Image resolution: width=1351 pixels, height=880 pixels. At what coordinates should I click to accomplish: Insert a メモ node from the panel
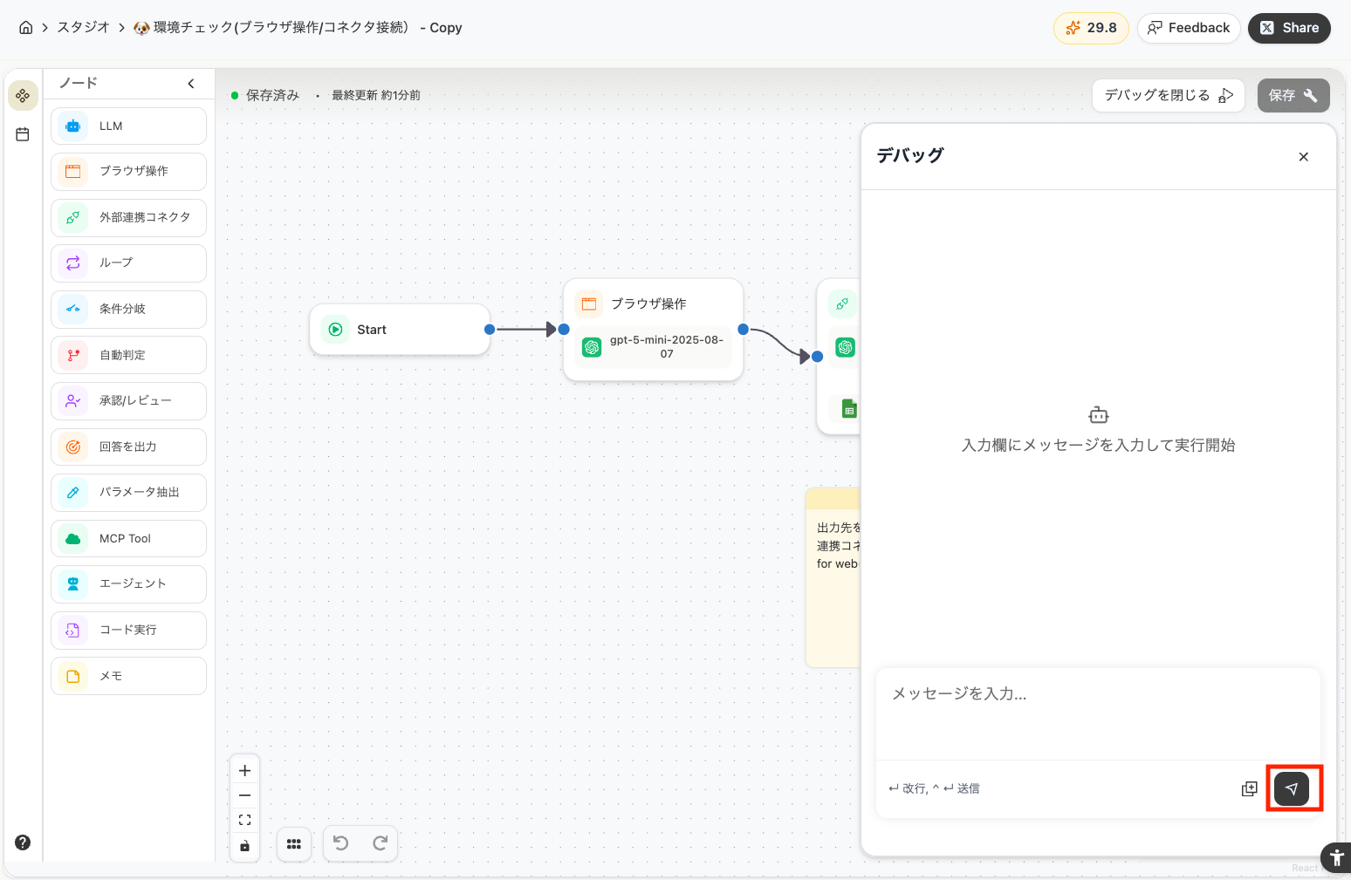click(128, 676)
